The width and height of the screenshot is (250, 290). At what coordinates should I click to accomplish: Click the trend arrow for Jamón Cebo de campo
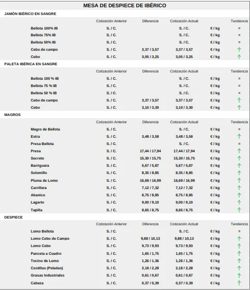239,49
